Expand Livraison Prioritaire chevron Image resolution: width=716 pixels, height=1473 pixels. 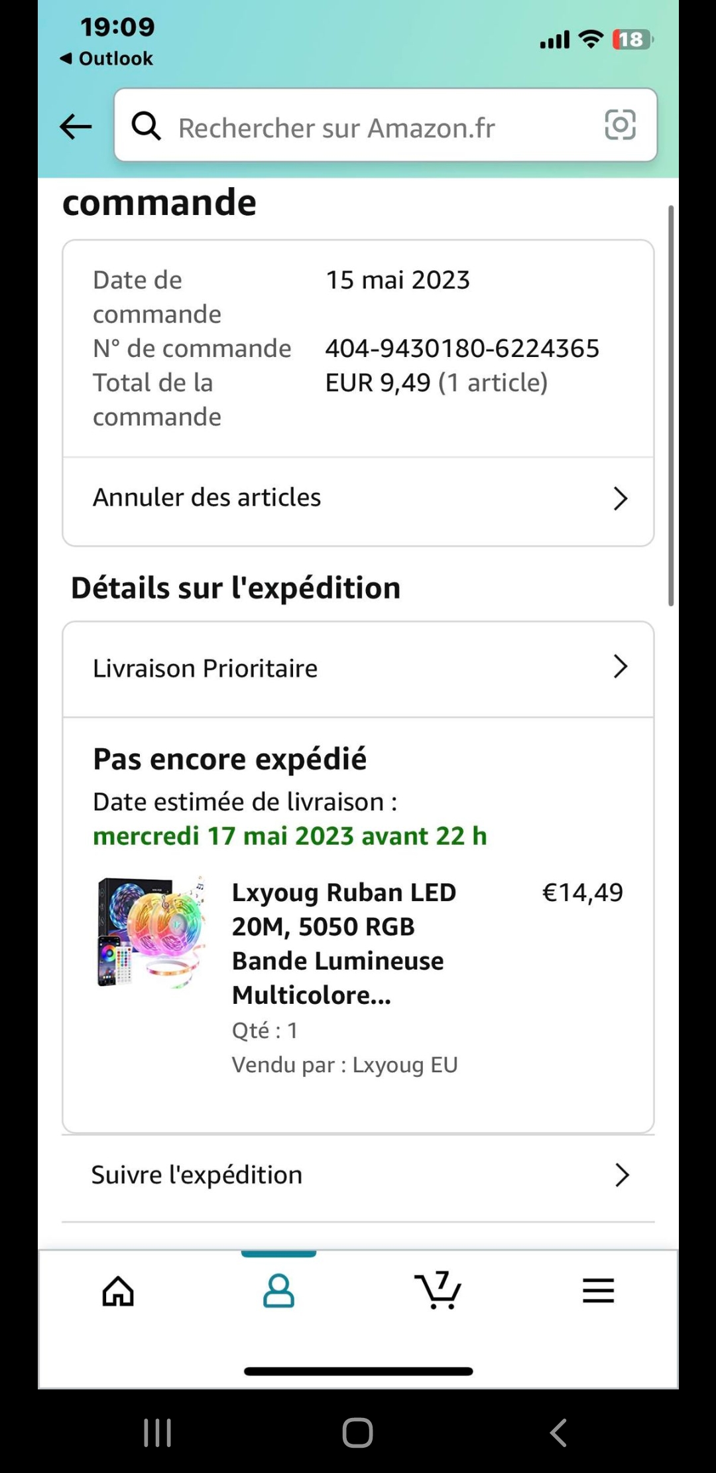[620, 667]
